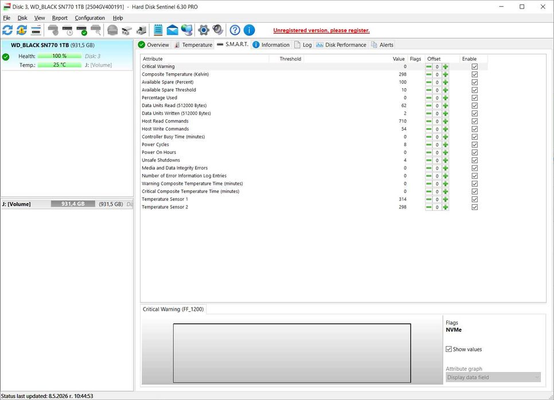This screenshot has height=400, width=554.
Task: Click the J: [Volume] 931,4 GB usage bar
Action: pyautogui.click(x=73, y=204)
